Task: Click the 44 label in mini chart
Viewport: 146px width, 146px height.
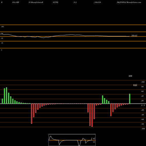Action: [x=94, y=142]
